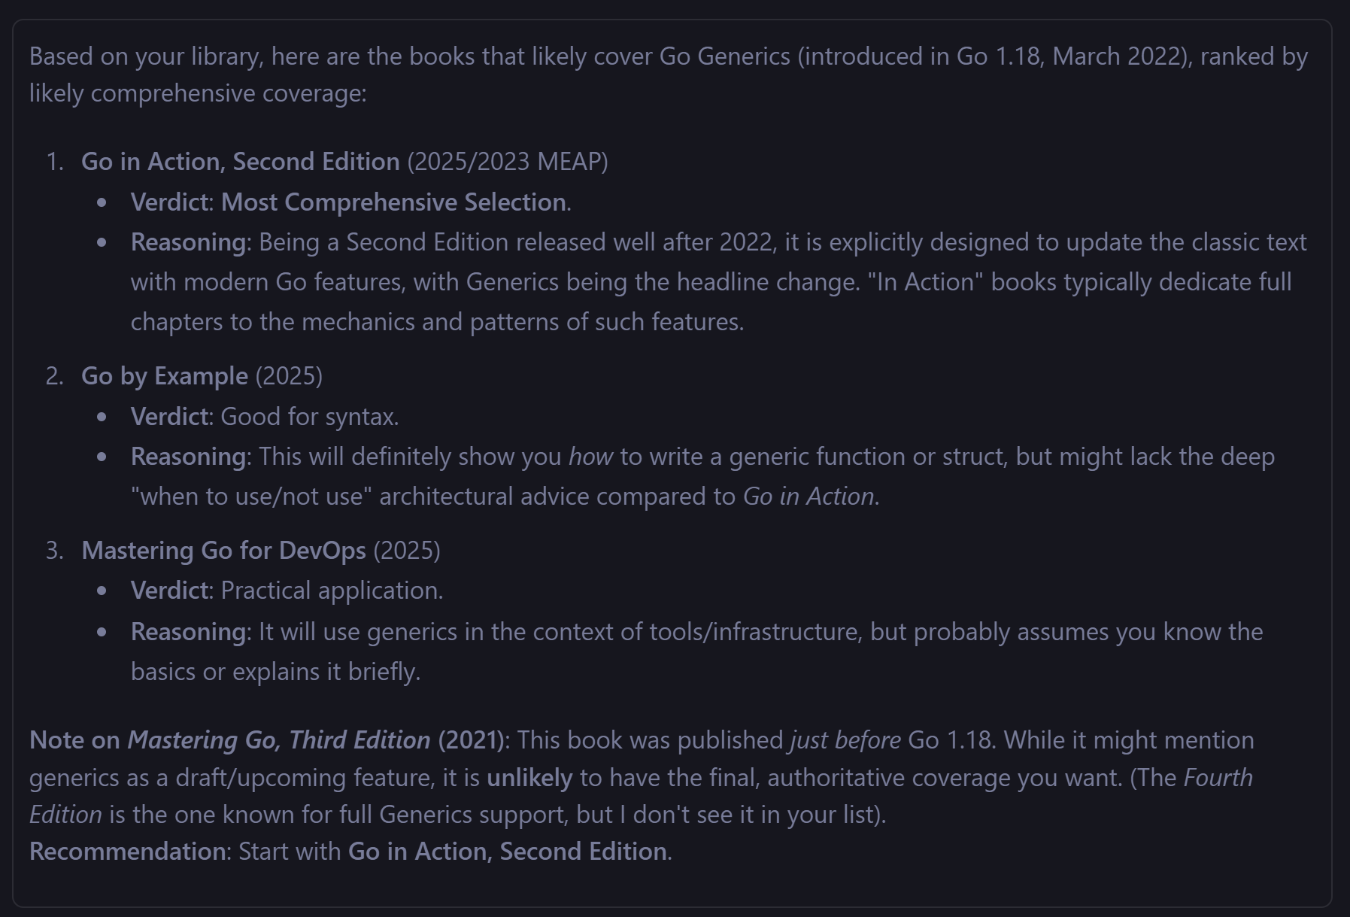Image resolution: width=1350 pixels, height=917 pixels.
Task: Click the '(2025/2023 MEAP)' date text
Action: pyautogui.click(x=508, y=162)
